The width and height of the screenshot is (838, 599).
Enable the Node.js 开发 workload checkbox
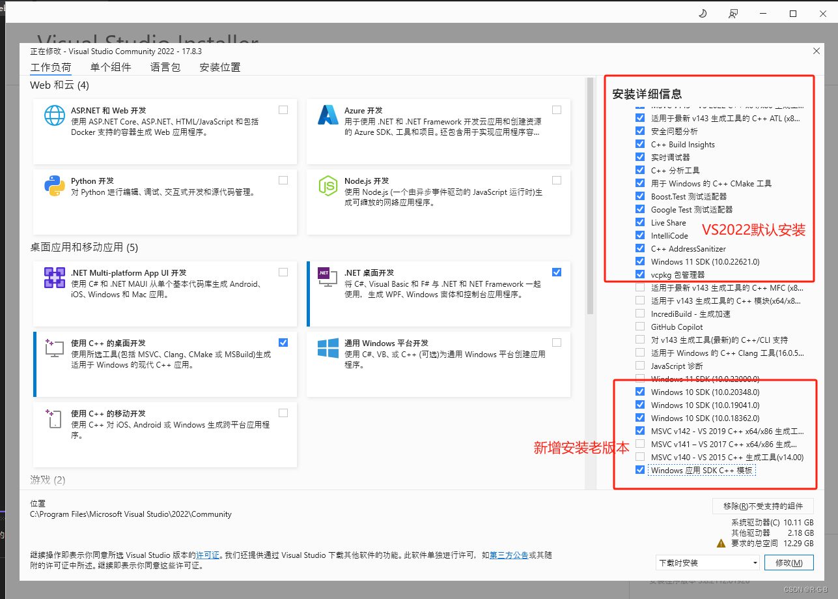coord(557,180)
